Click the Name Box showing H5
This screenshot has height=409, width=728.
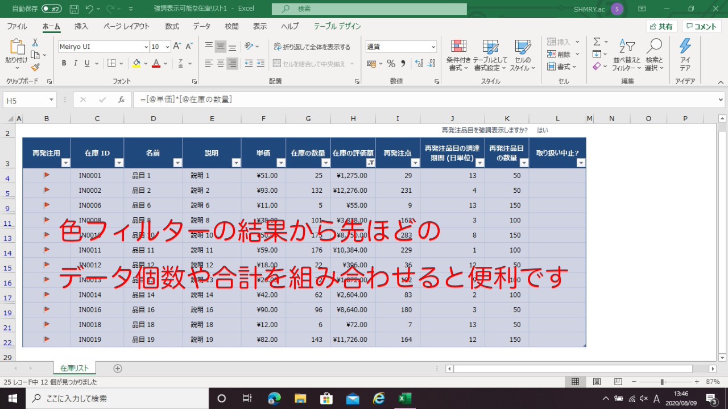[x=26, y=99]
